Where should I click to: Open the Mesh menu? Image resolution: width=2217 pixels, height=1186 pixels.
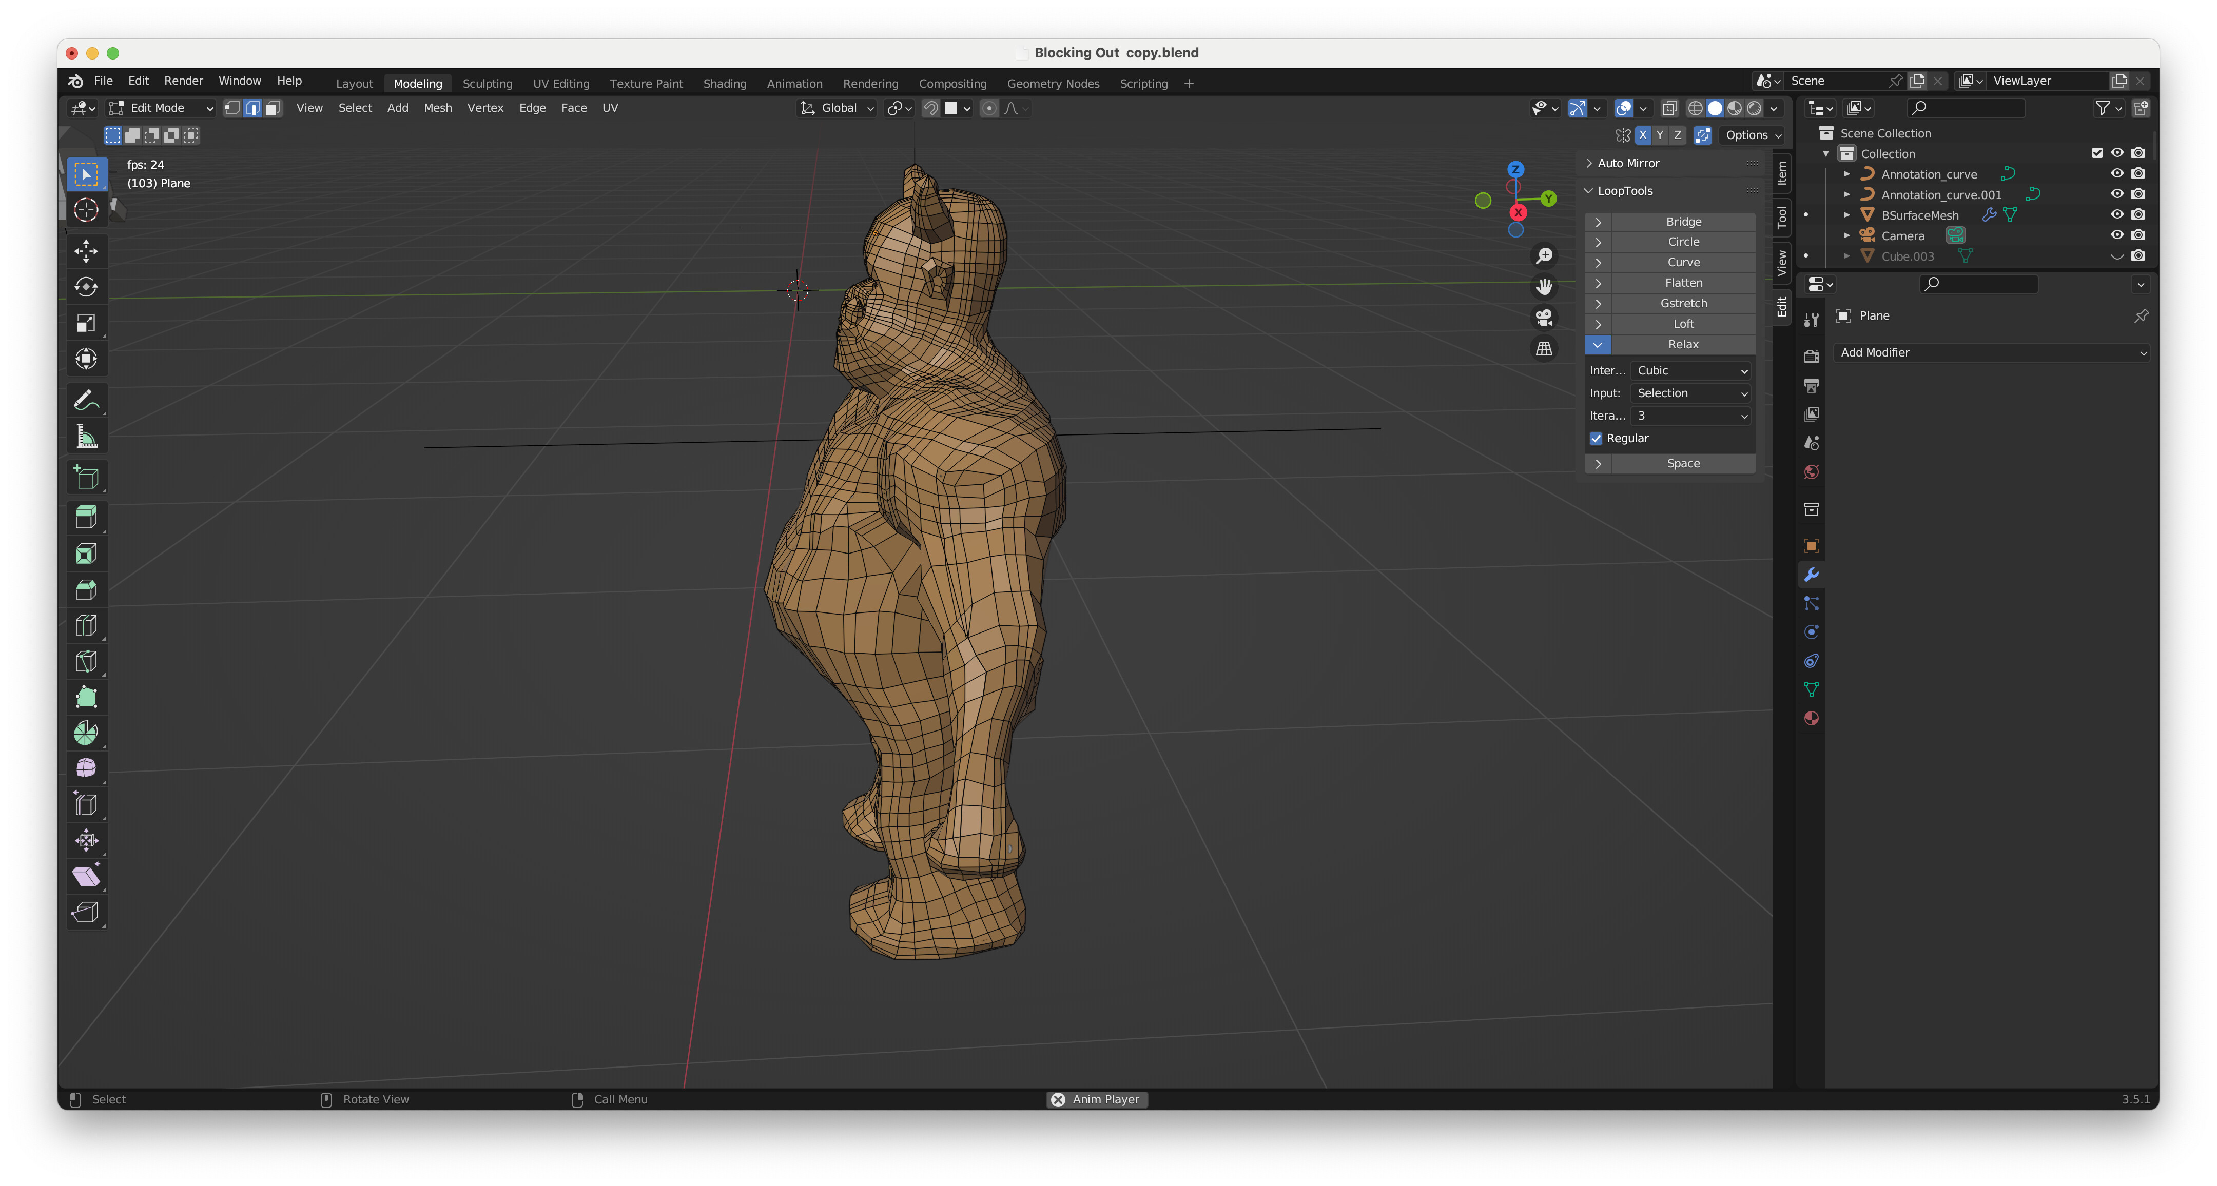437,108
